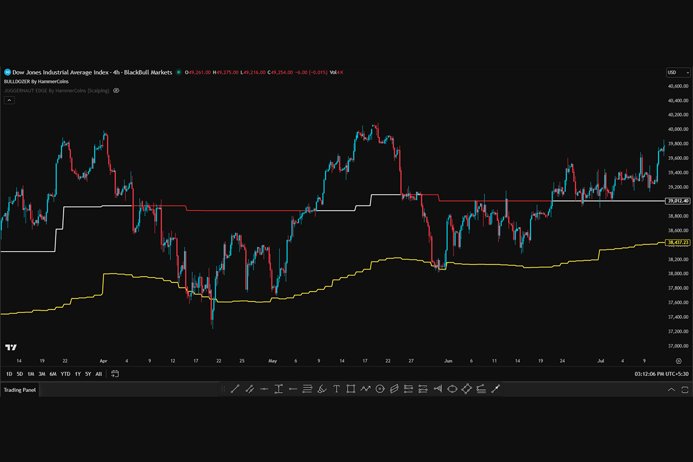
Task: Pick the Text tool in drawing toolbar
Action: [337, 389]
